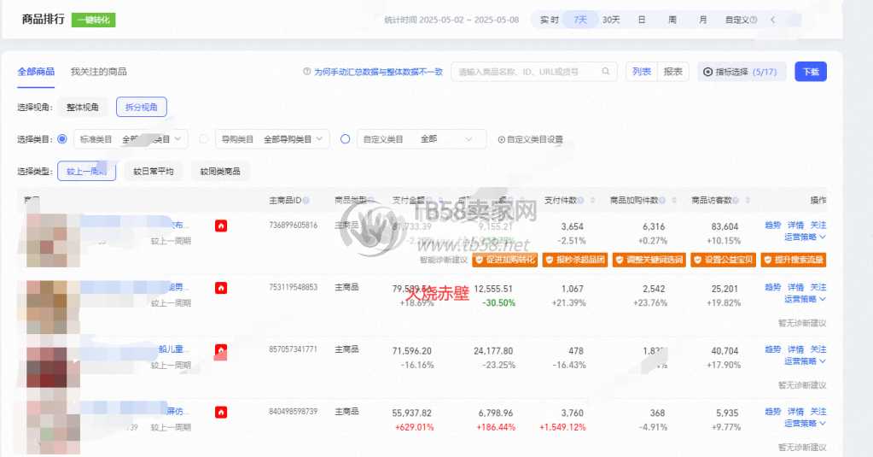Image resolution: width=873 pixels, height=457 pixels.
Task: Click the 报秒杀超品团 suggestion button
Action: point(575,260)
